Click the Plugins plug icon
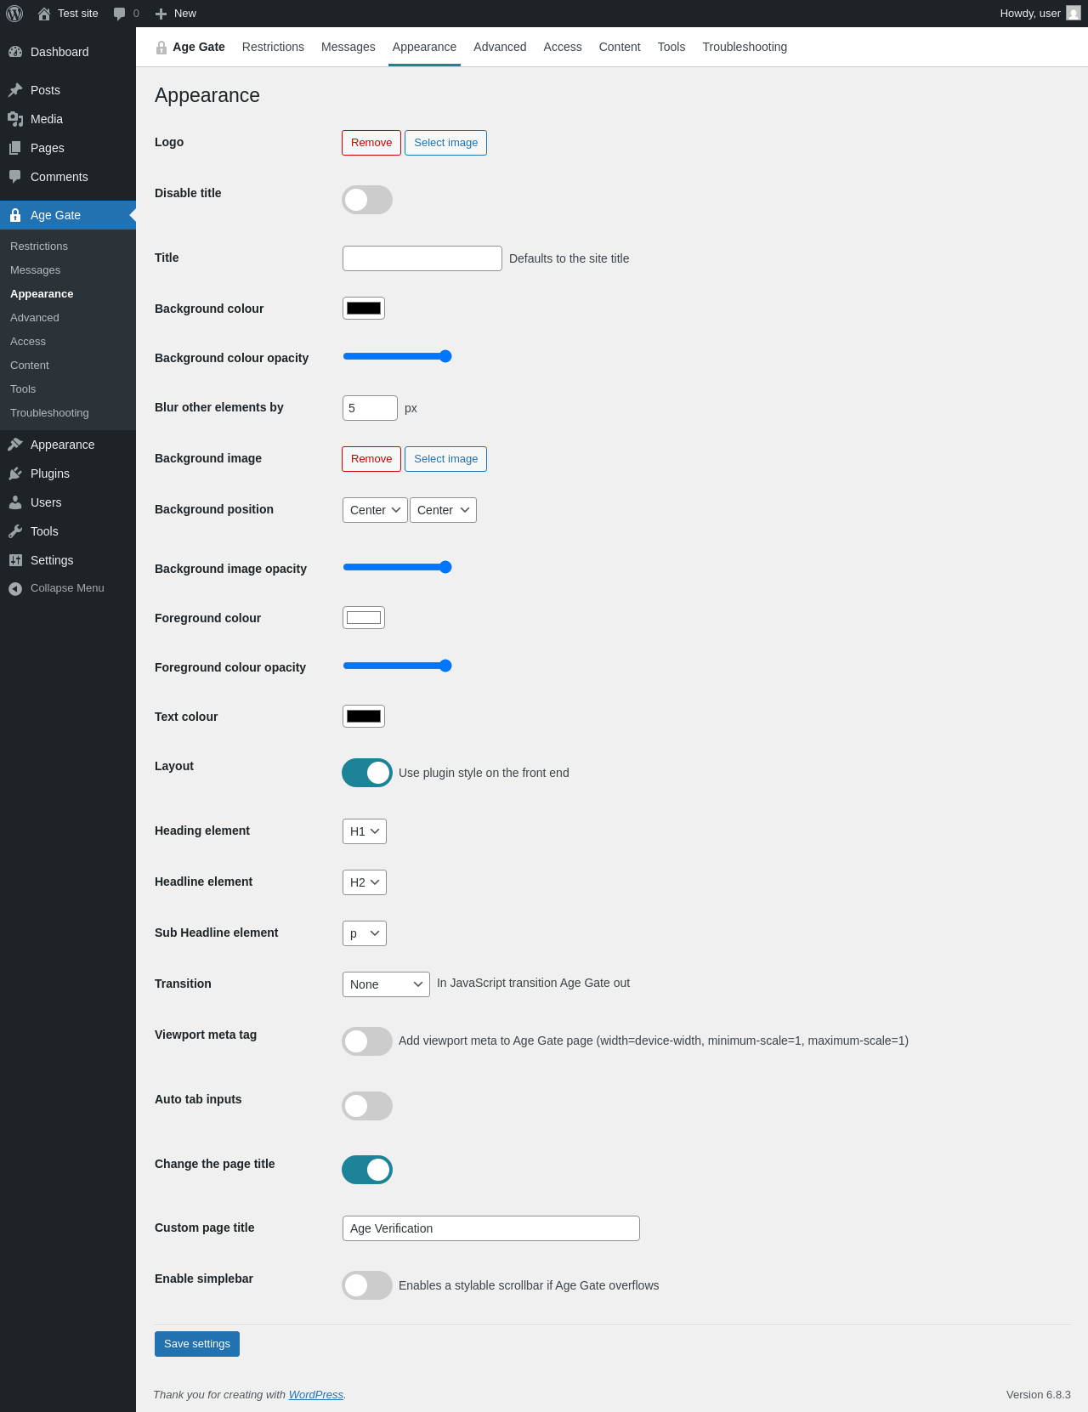Screen dimensions: 1088x1412 coord(15,474)
